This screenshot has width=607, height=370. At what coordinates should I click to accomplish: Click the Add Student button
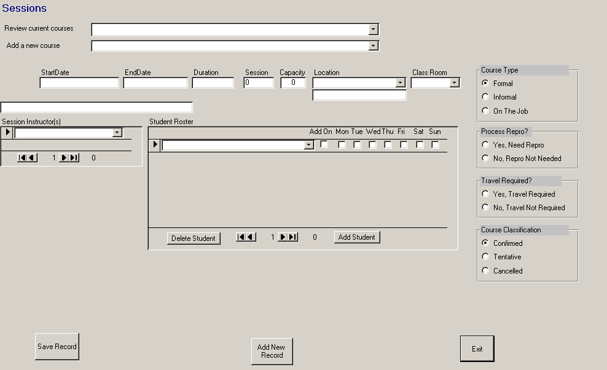357,237
